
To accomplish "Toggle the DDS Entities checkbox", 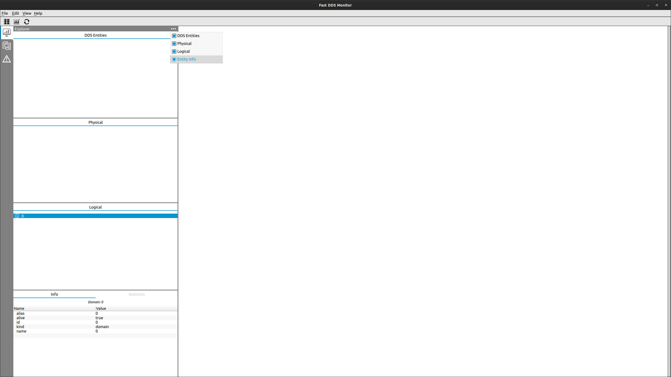I will pyautogui.click(x=174, y=36).
